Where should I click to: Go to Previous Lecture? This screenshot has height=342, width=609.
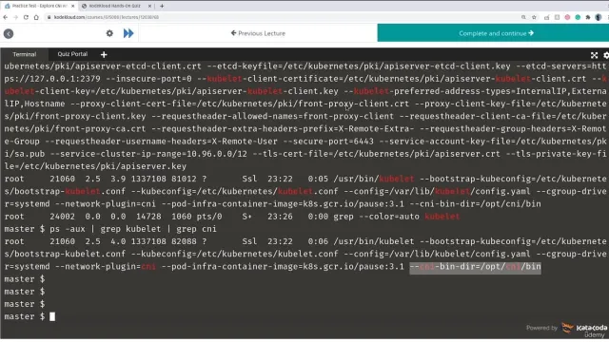pyautogui.click(x=258, y=33)
